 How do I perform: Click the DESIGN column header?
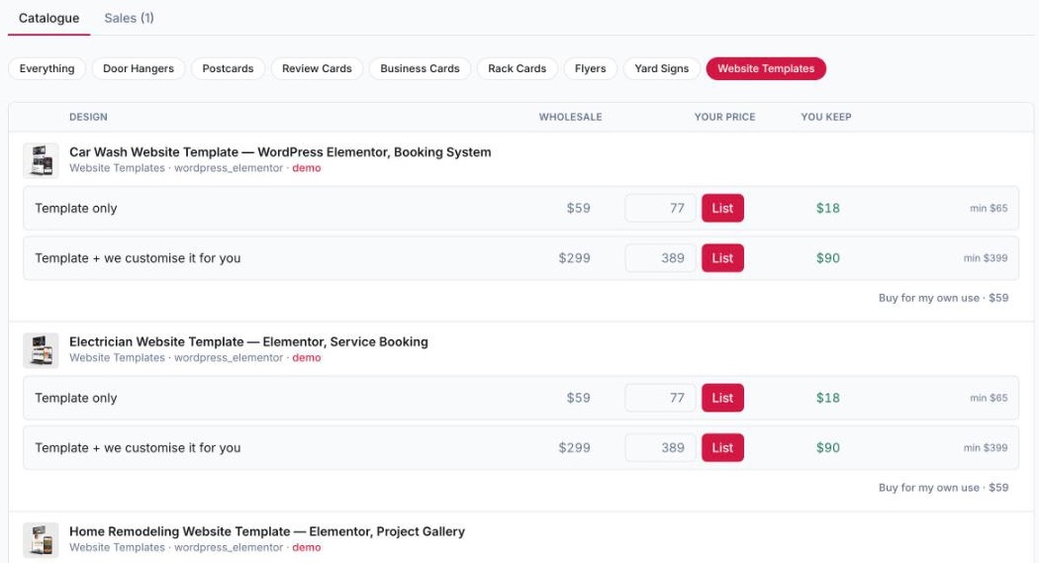[x=88, y=117]
